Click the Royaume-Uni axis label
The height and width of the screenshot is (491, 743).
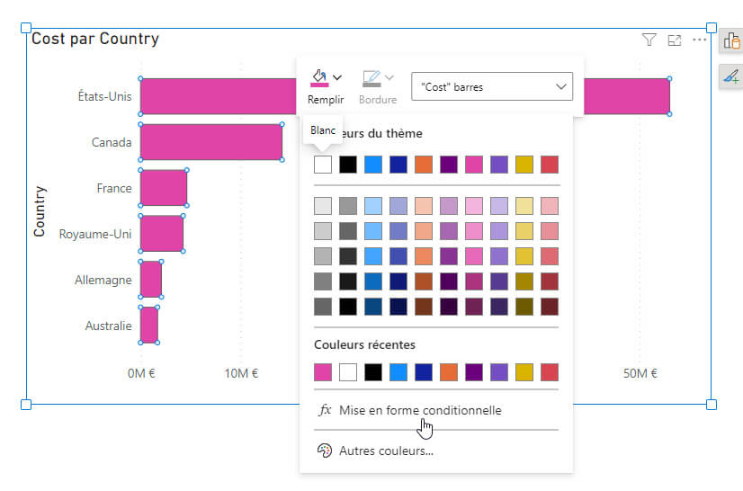click(95, 234)
